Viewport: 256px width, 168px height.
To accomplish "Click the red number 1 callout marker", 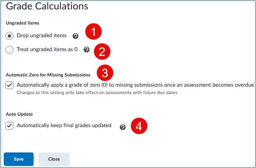I will point(93,32).
